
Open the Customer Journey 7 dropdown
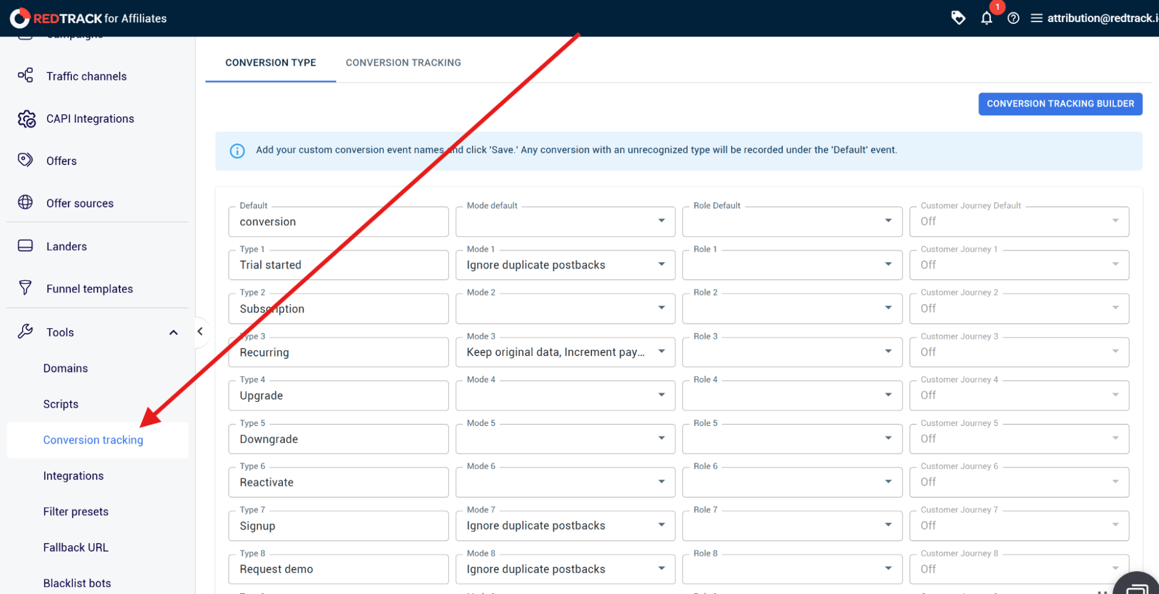coord(1019,526)
